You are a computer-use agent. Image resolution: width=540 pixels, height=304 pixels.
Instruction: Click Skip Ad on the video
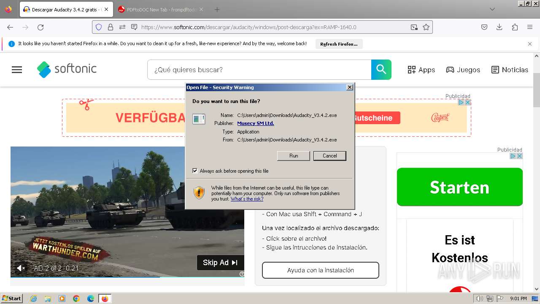point(220,263)
